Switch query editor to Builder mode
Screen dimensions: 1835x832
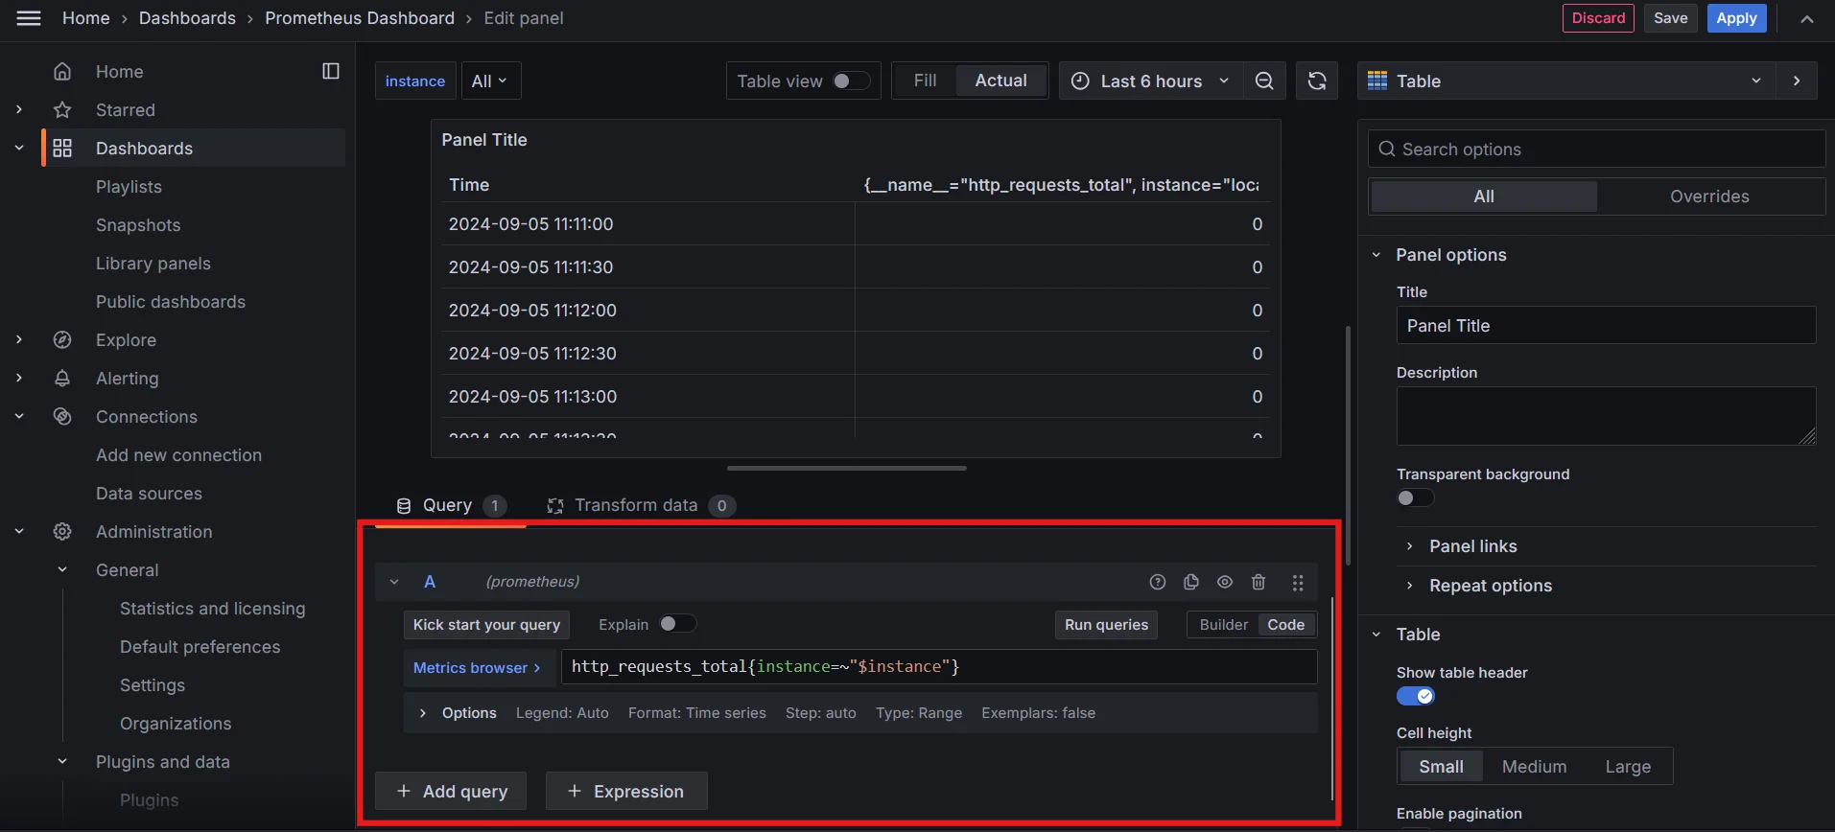[x=1223, y=625]
